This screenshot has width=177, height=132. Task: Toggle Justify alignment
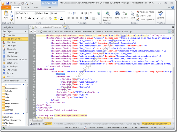(81, 18)
